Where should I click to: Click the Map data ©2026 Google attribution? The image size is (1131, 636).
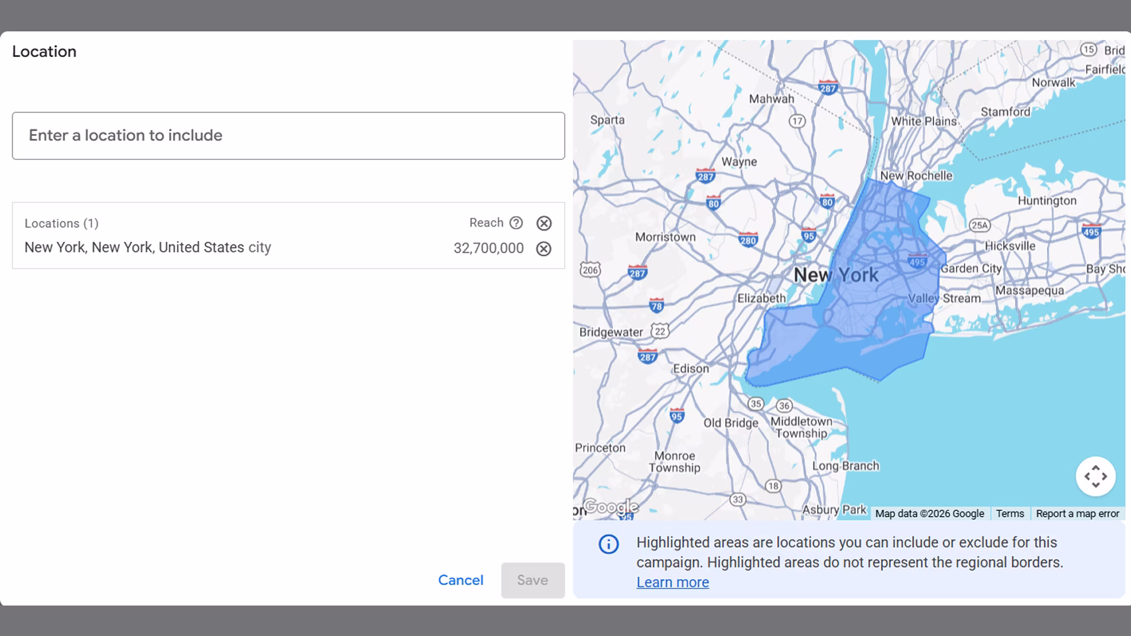929,513
